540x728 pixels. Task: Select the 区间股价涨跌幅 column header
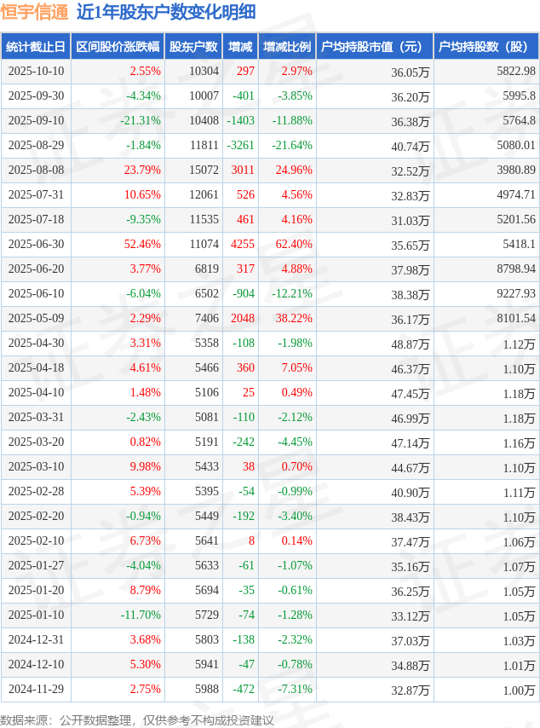117,47
